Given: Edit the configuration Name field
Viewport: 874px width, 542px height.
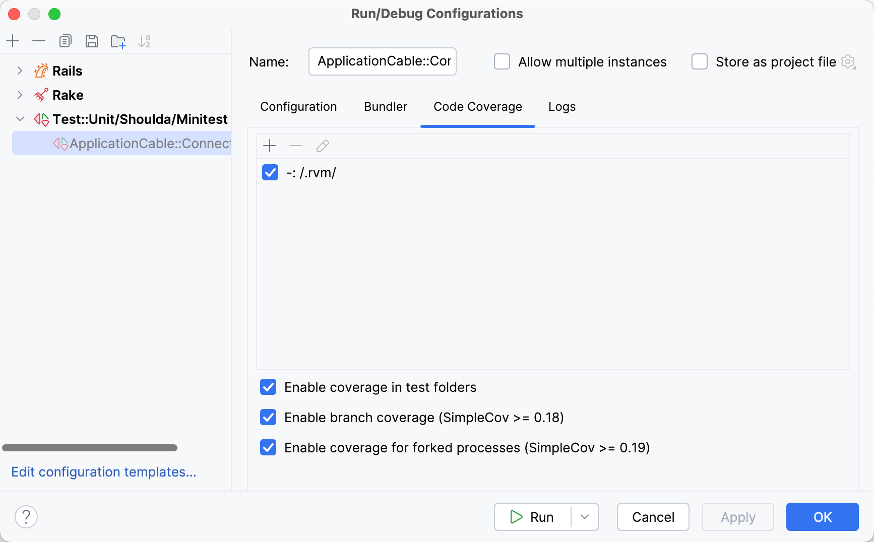Looking at the screenshot, I should tap(382, 61).
